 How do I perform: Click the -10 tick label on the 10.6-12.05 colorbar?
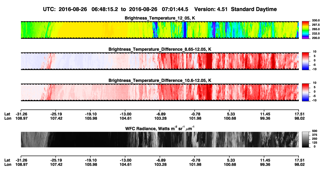click(314, 100)
